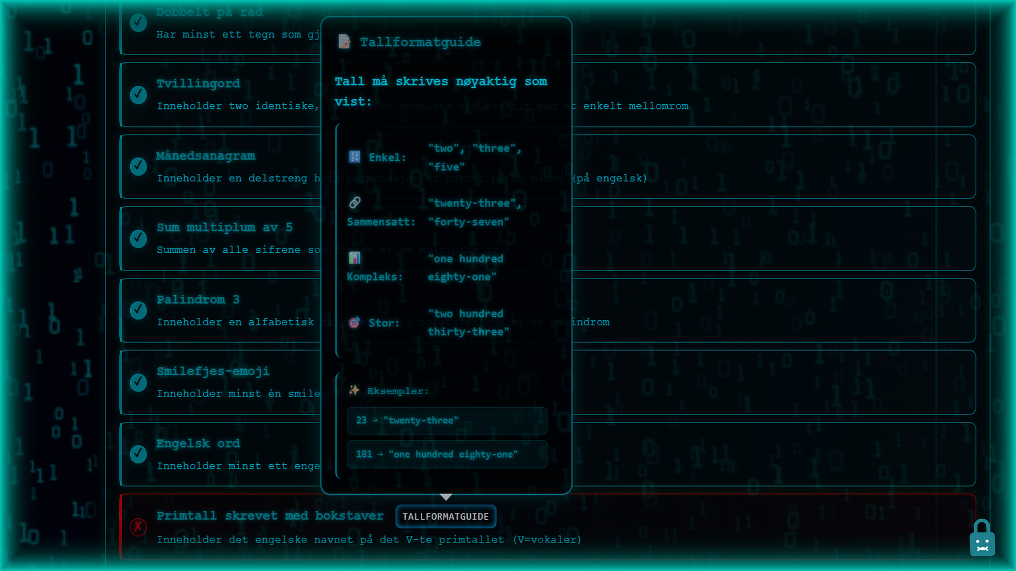Click the Palindrom 3 rule checkmark
1016x571 pixels.
pos(139,310)
